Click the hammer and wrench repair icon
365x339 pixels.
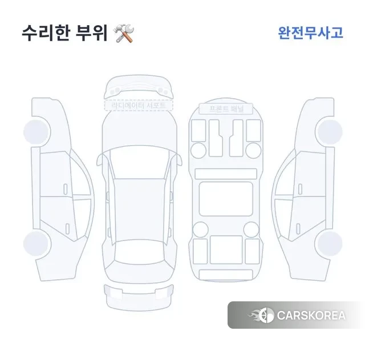[x=123, y=34]
